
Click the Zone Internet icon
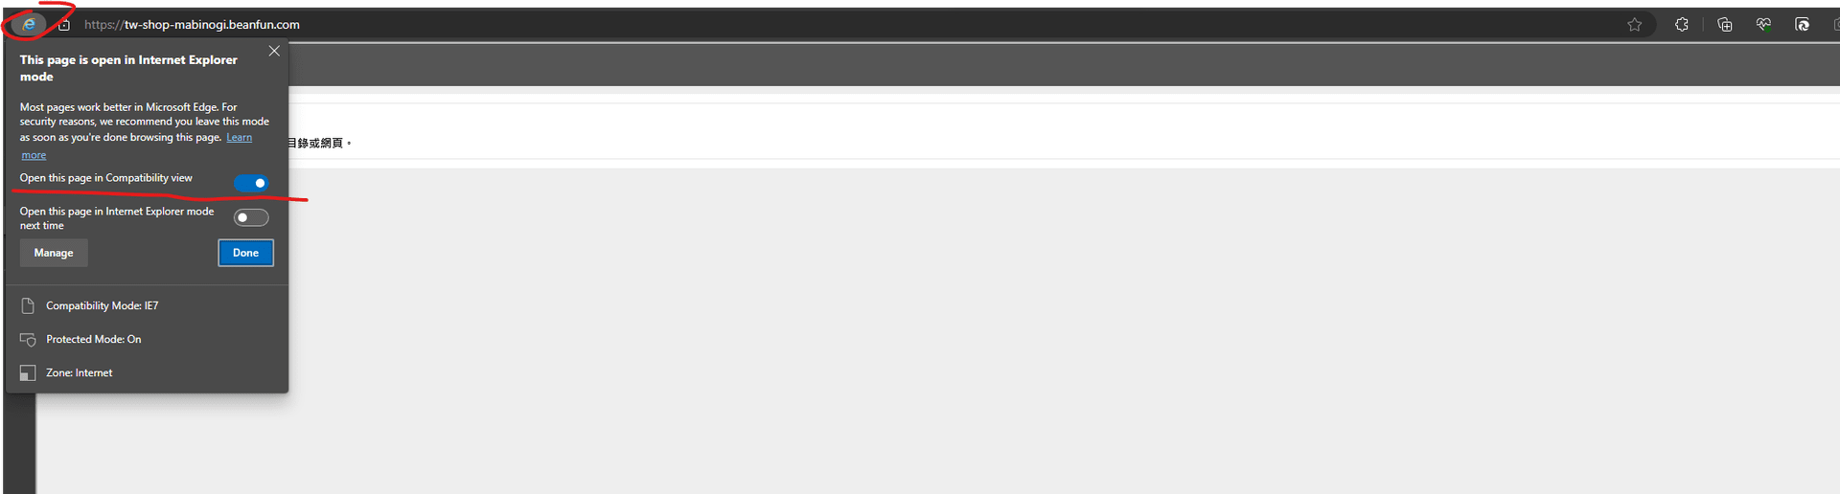tap(28, 372)
